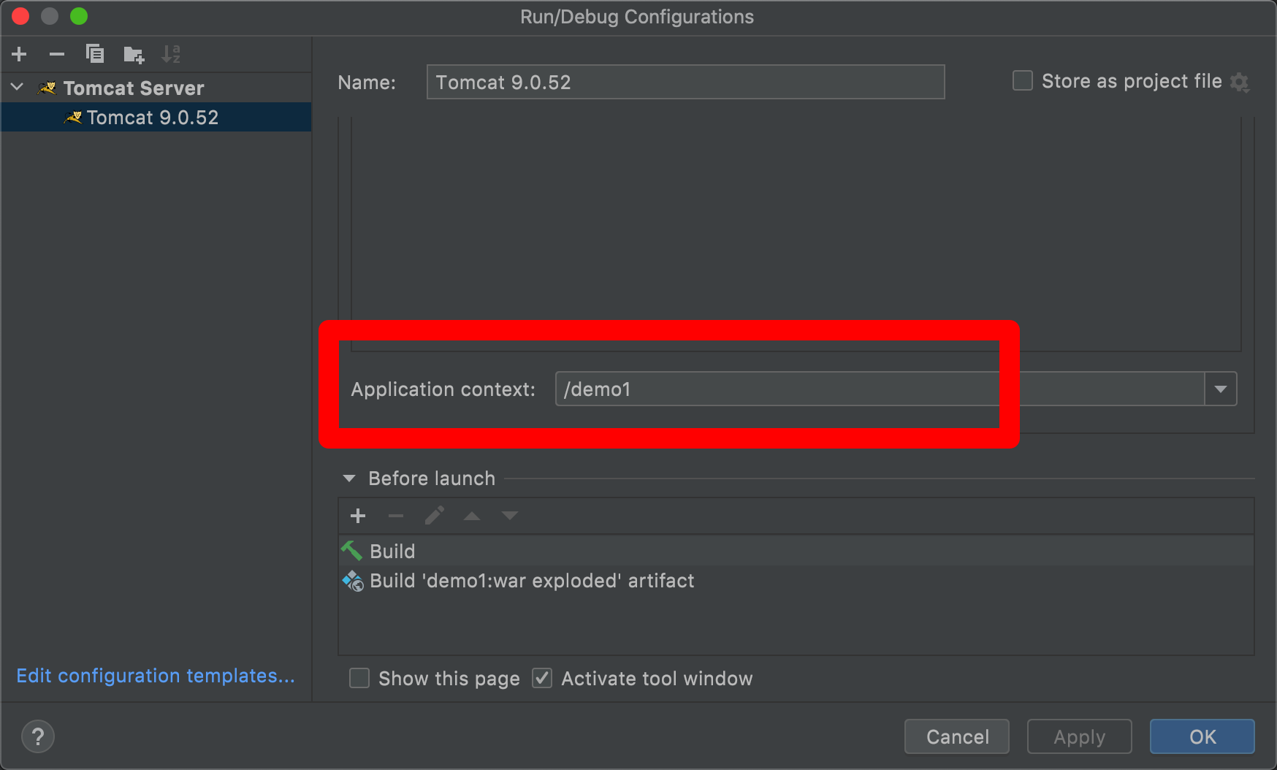
Task: Enable Show this page checkbox
Action: (359, 678)
